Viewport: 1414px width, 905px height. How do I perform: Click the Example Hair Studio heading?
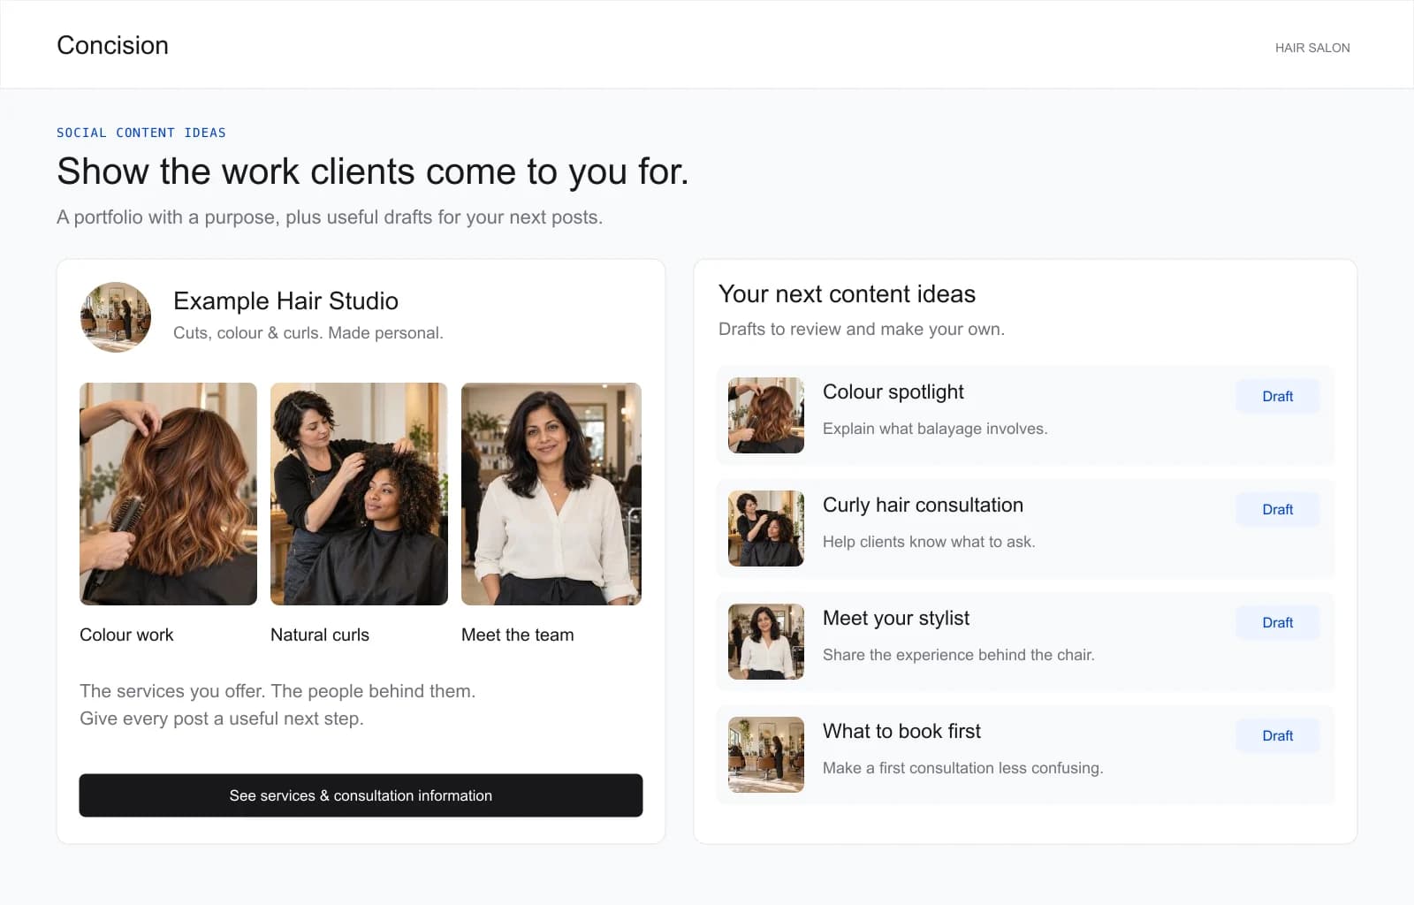pyautogui.click(x=285, y=300)
